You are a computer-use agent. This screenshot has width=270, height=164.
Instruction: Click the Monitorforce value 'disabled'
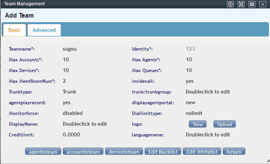[73, 113]
